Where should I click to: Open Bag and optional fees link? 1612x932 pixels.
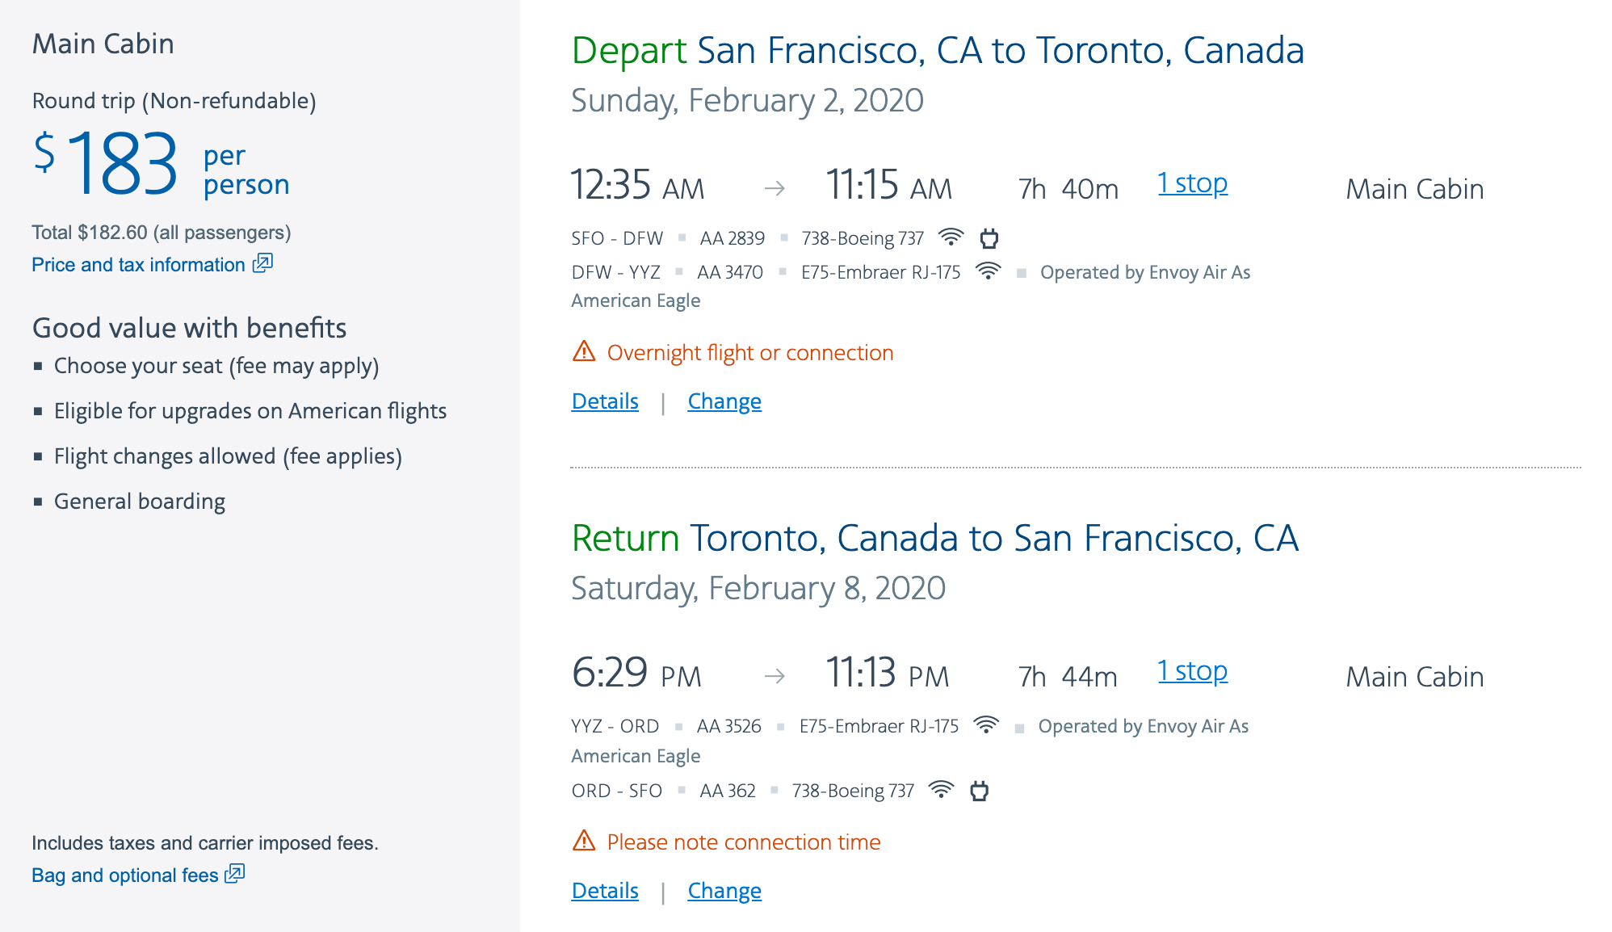tap(125, 875)
